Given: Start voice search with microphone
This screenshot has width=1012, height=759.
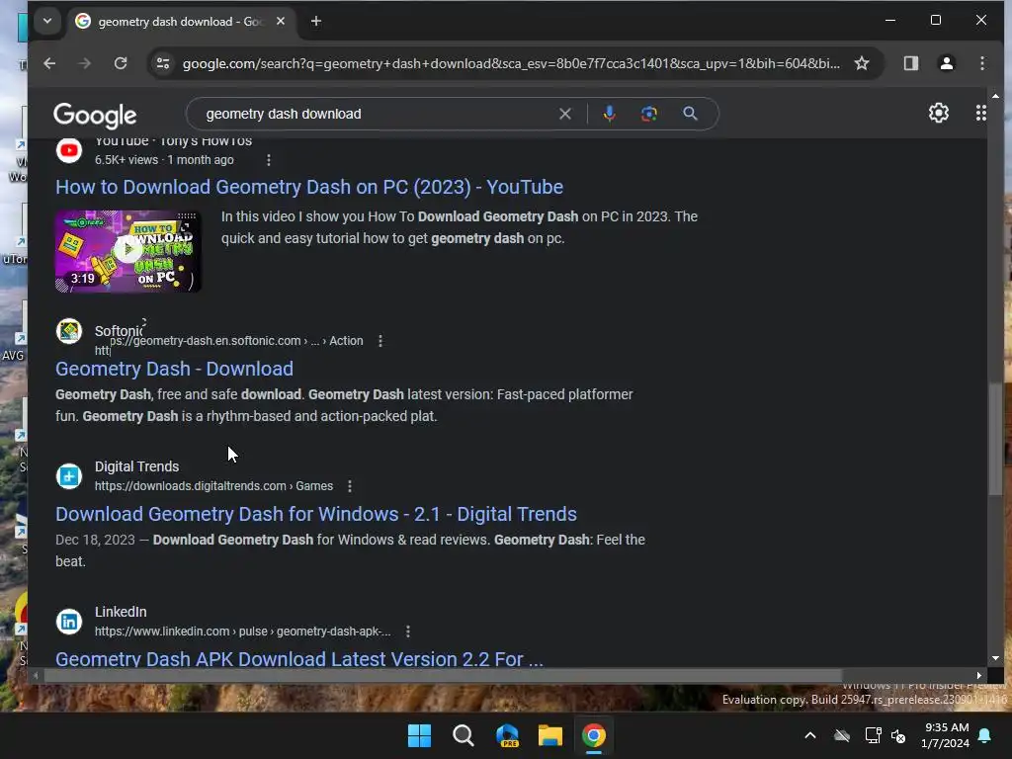Looking at the screenshot, I should tap(609, 114).
